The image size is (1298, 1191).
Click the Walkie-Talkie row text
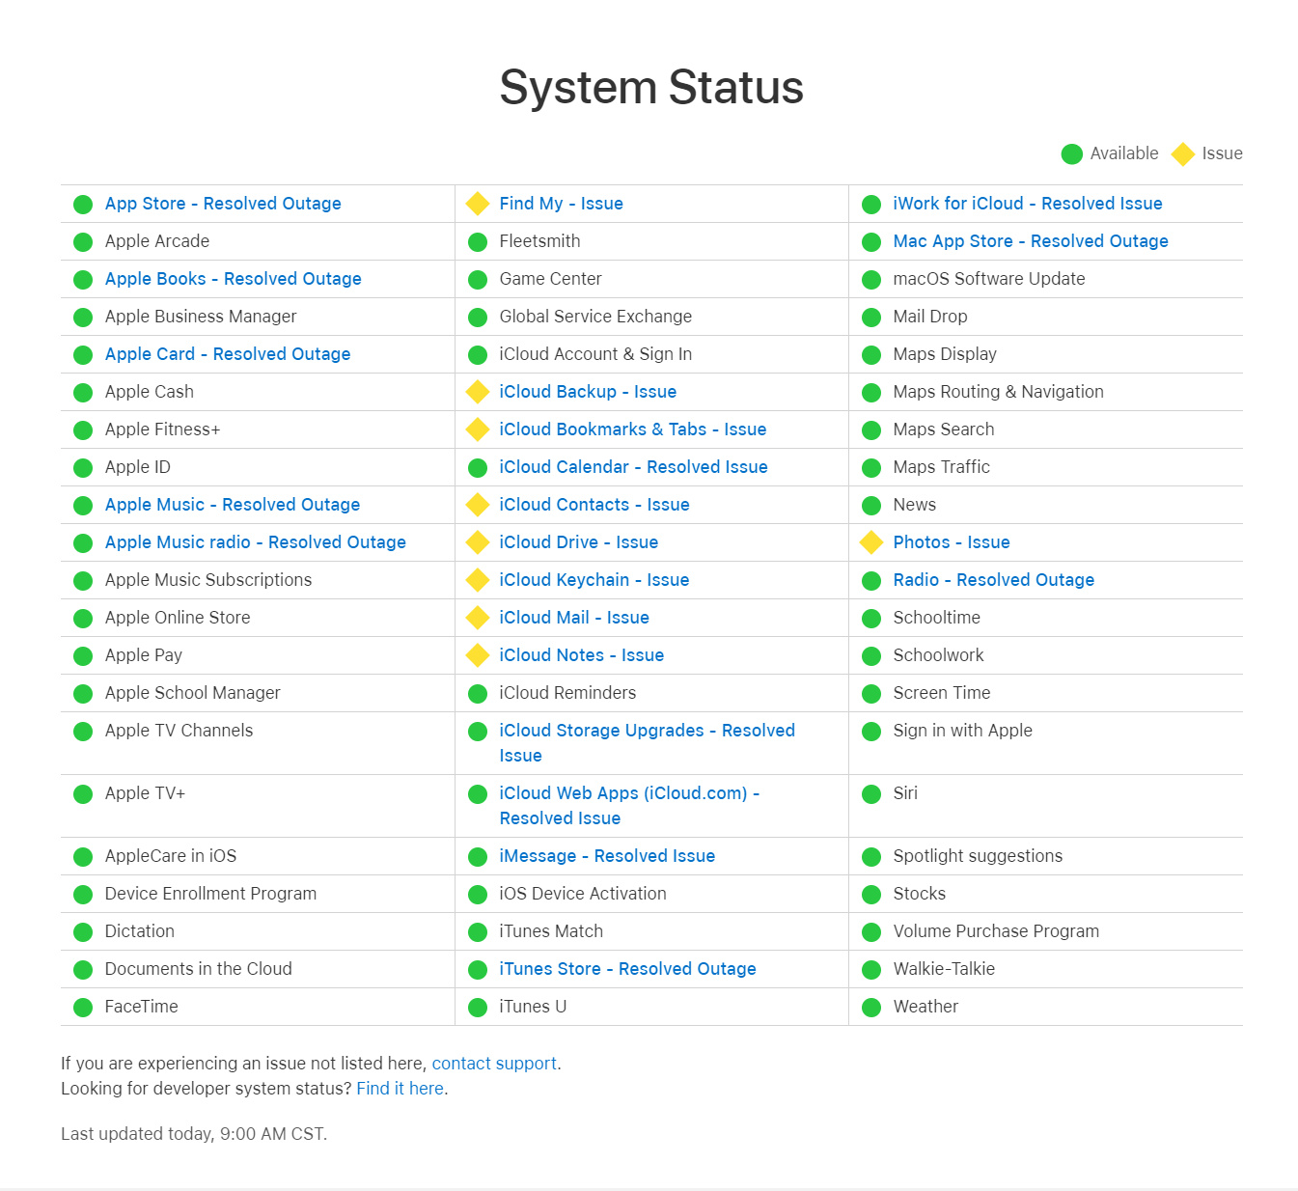coord(944,969)
